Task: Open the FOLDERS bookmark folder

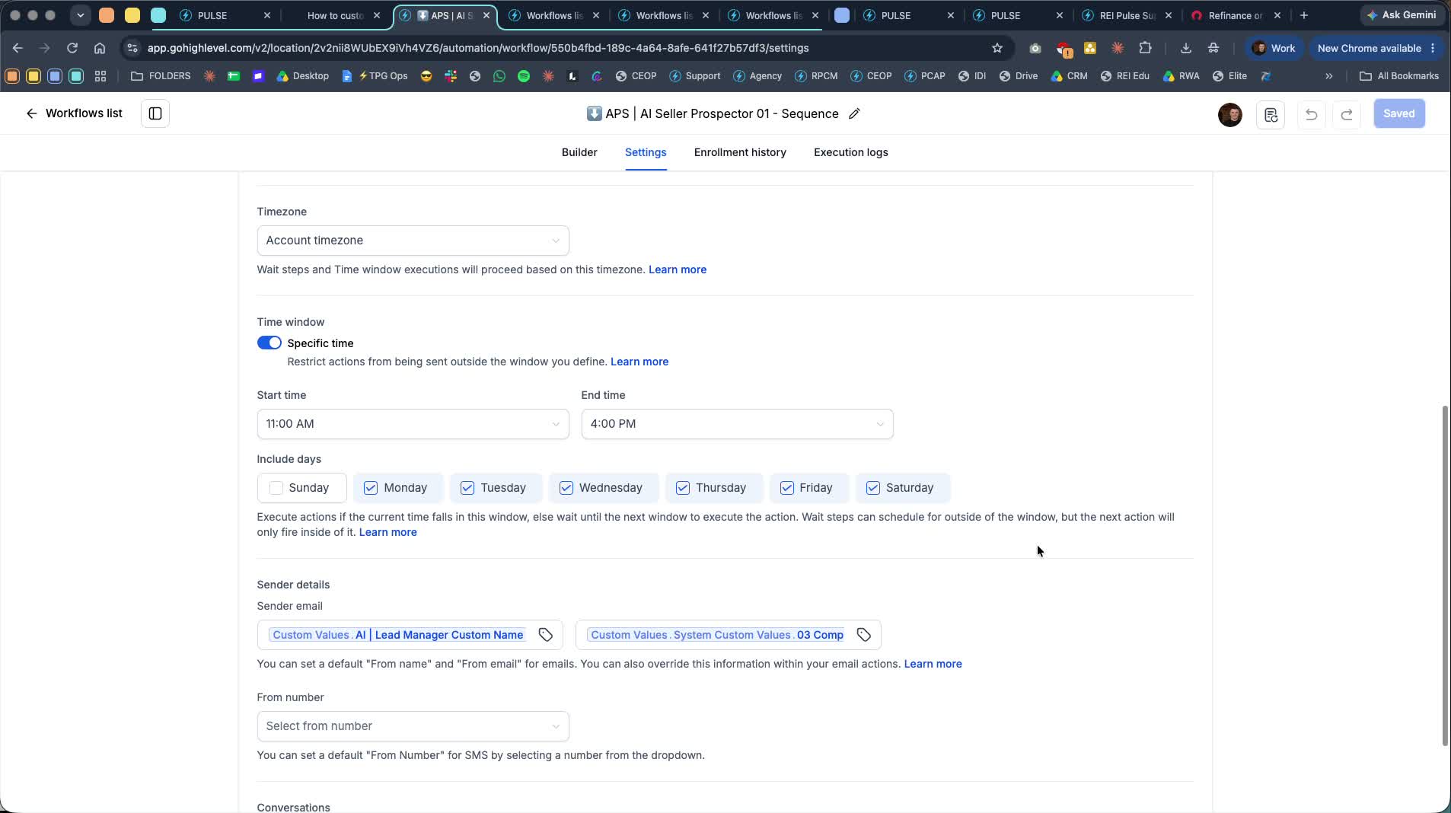Action: coord(161,76)
